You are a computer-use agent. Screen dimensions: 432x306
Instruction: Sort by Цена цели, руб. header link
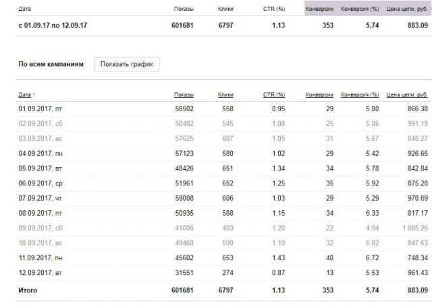point(407,94)
